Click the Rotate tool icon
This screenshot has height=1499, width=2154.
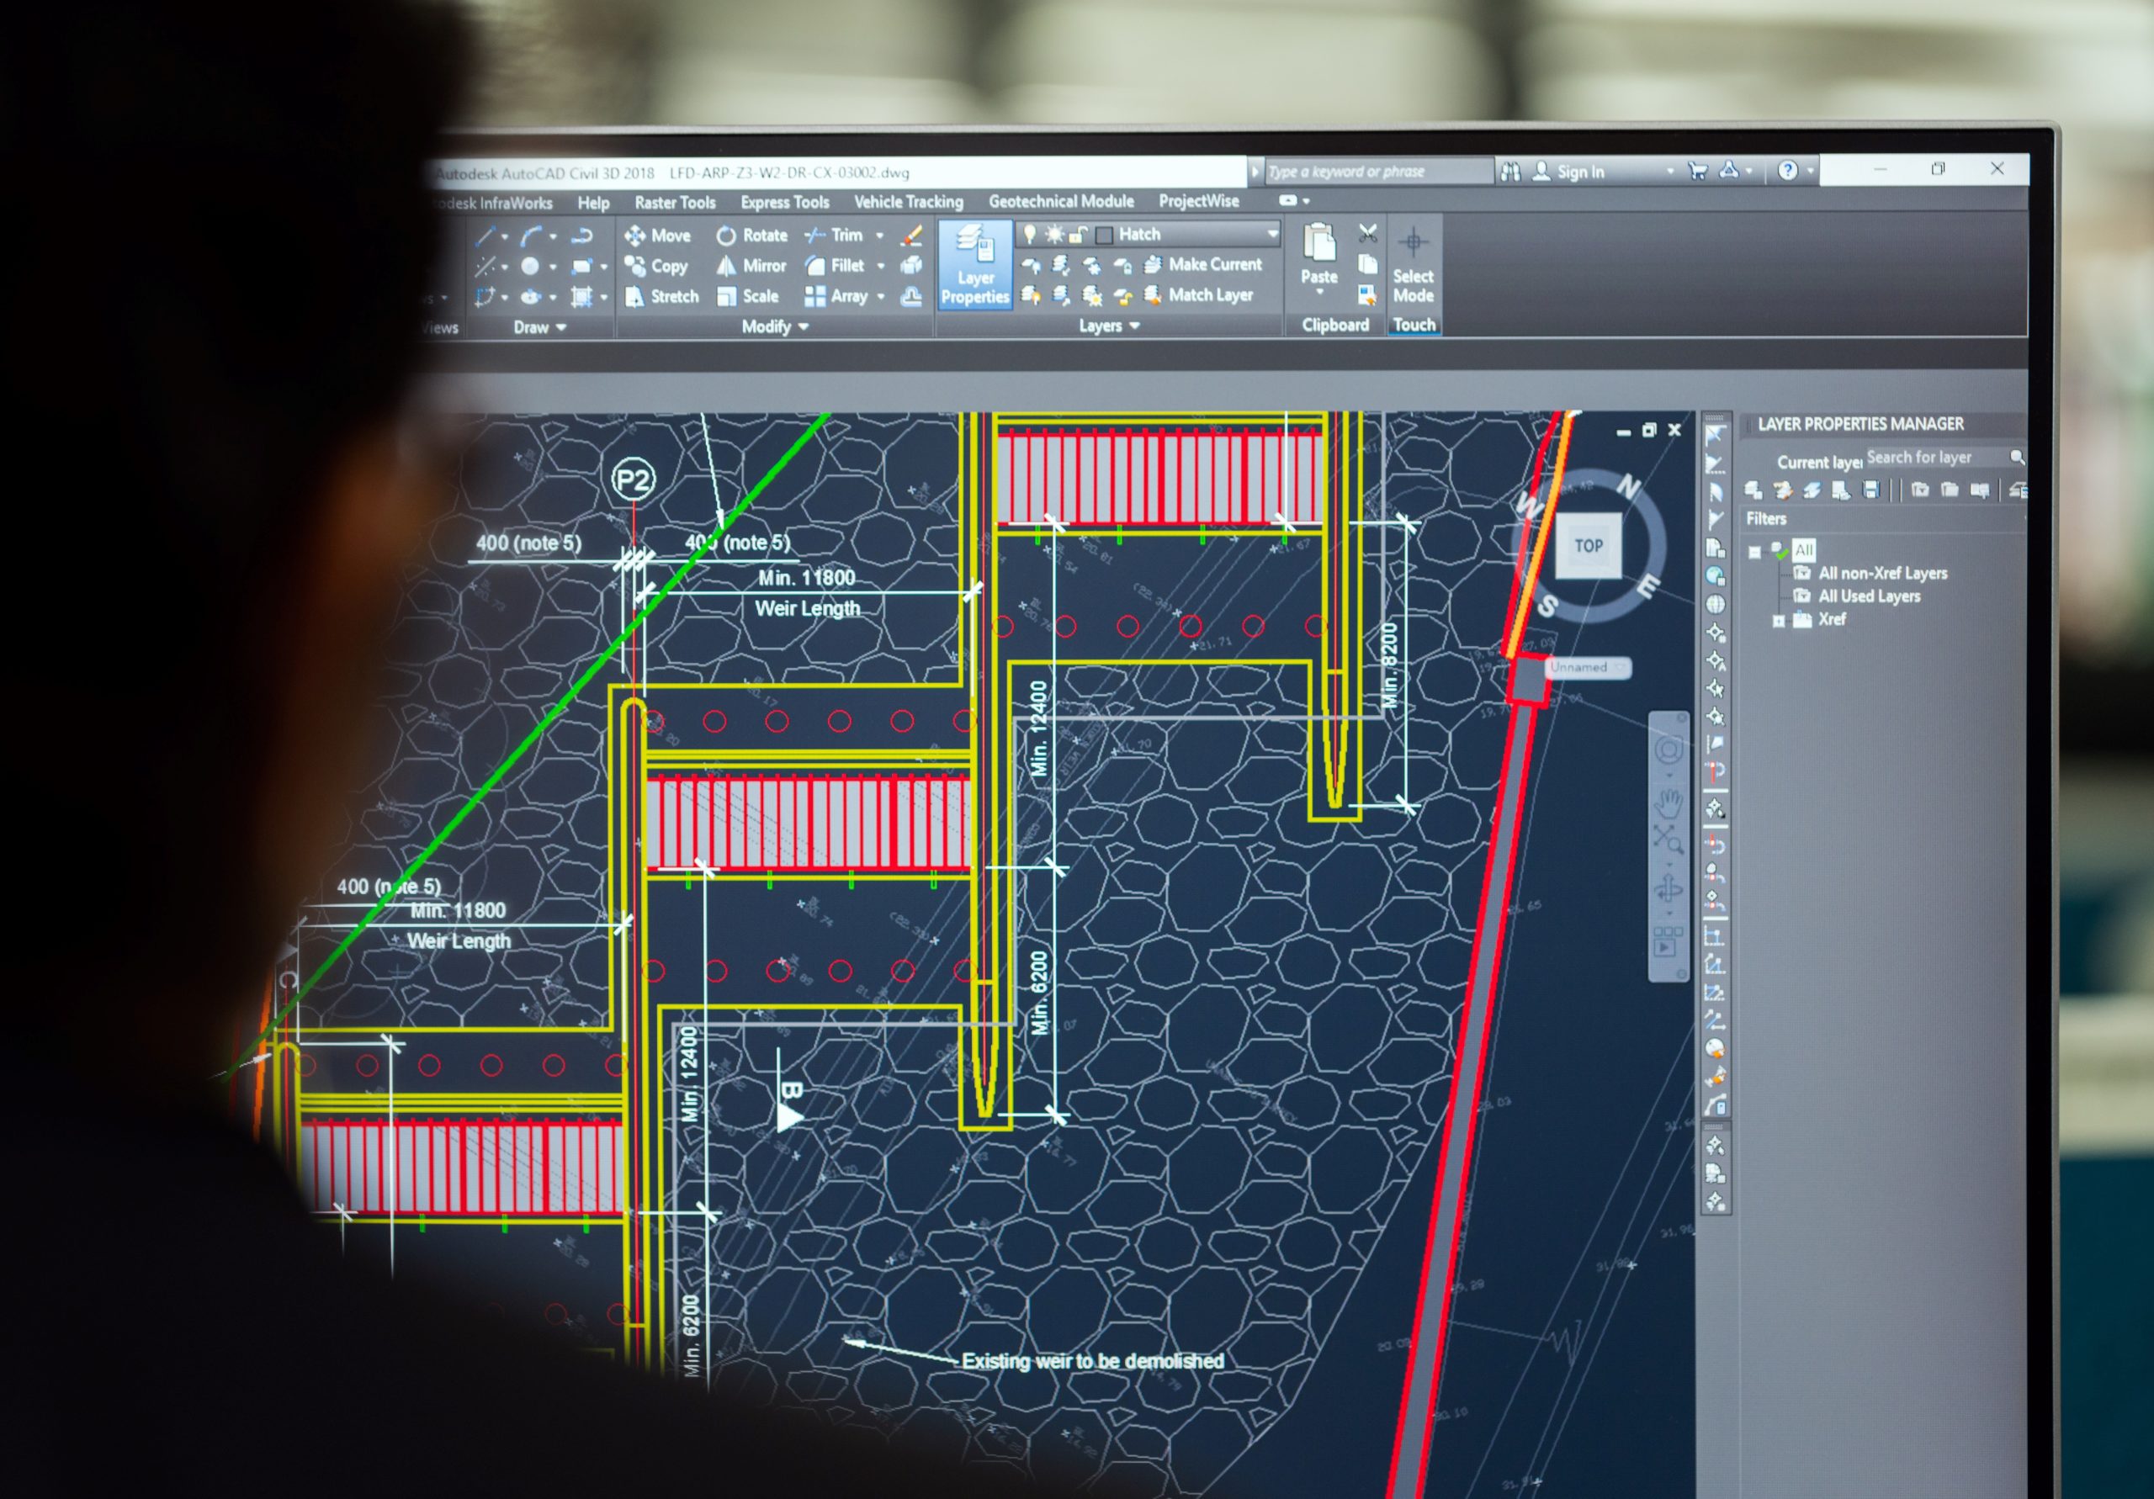tap(726, 236)
